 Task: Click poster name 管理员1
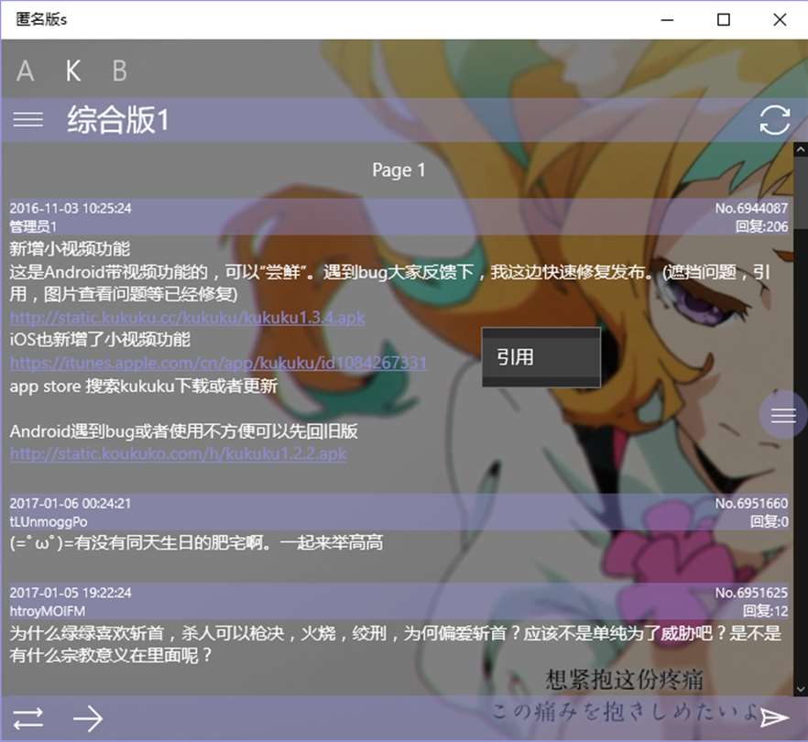pos(33,226)
